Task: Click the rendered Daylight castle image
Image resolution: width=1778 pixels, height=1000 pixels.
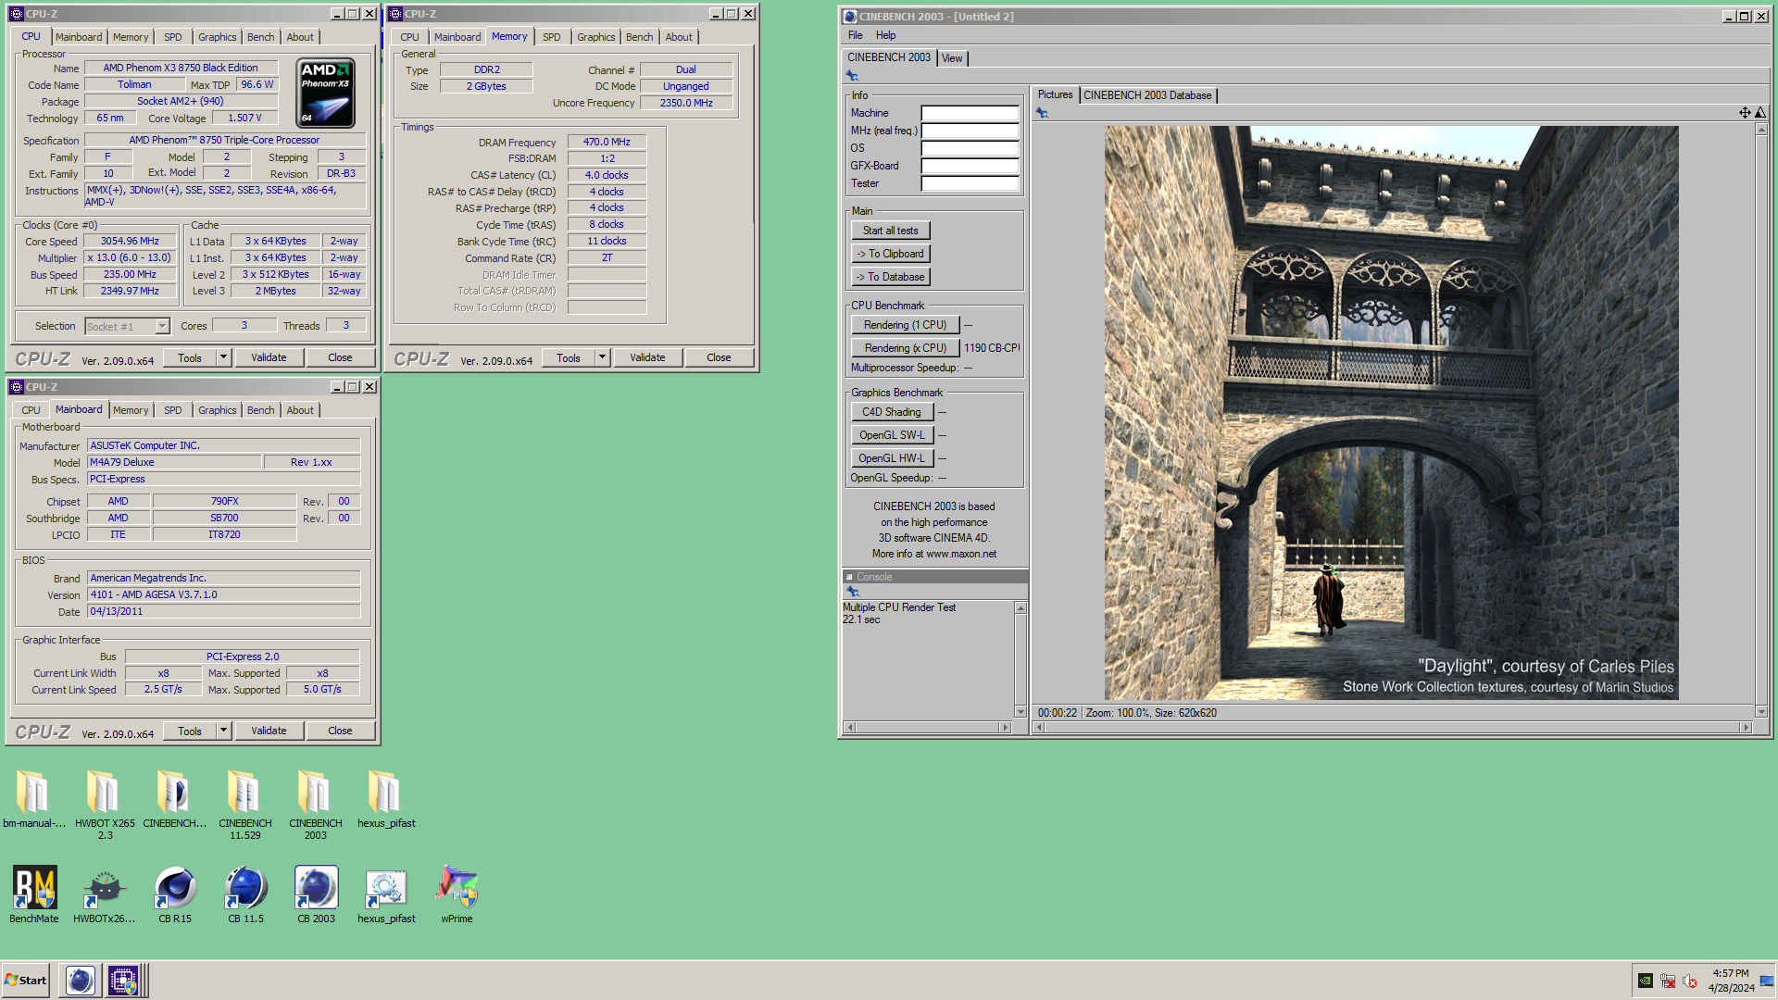Action: click(x=1391, y=413)
